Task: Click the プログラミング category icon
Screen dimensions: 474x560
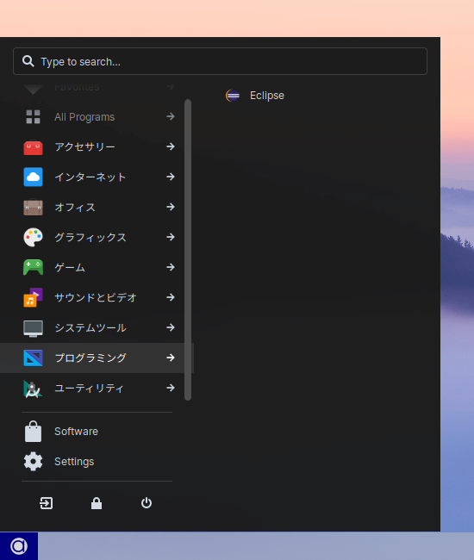Action: coord(34,358)
